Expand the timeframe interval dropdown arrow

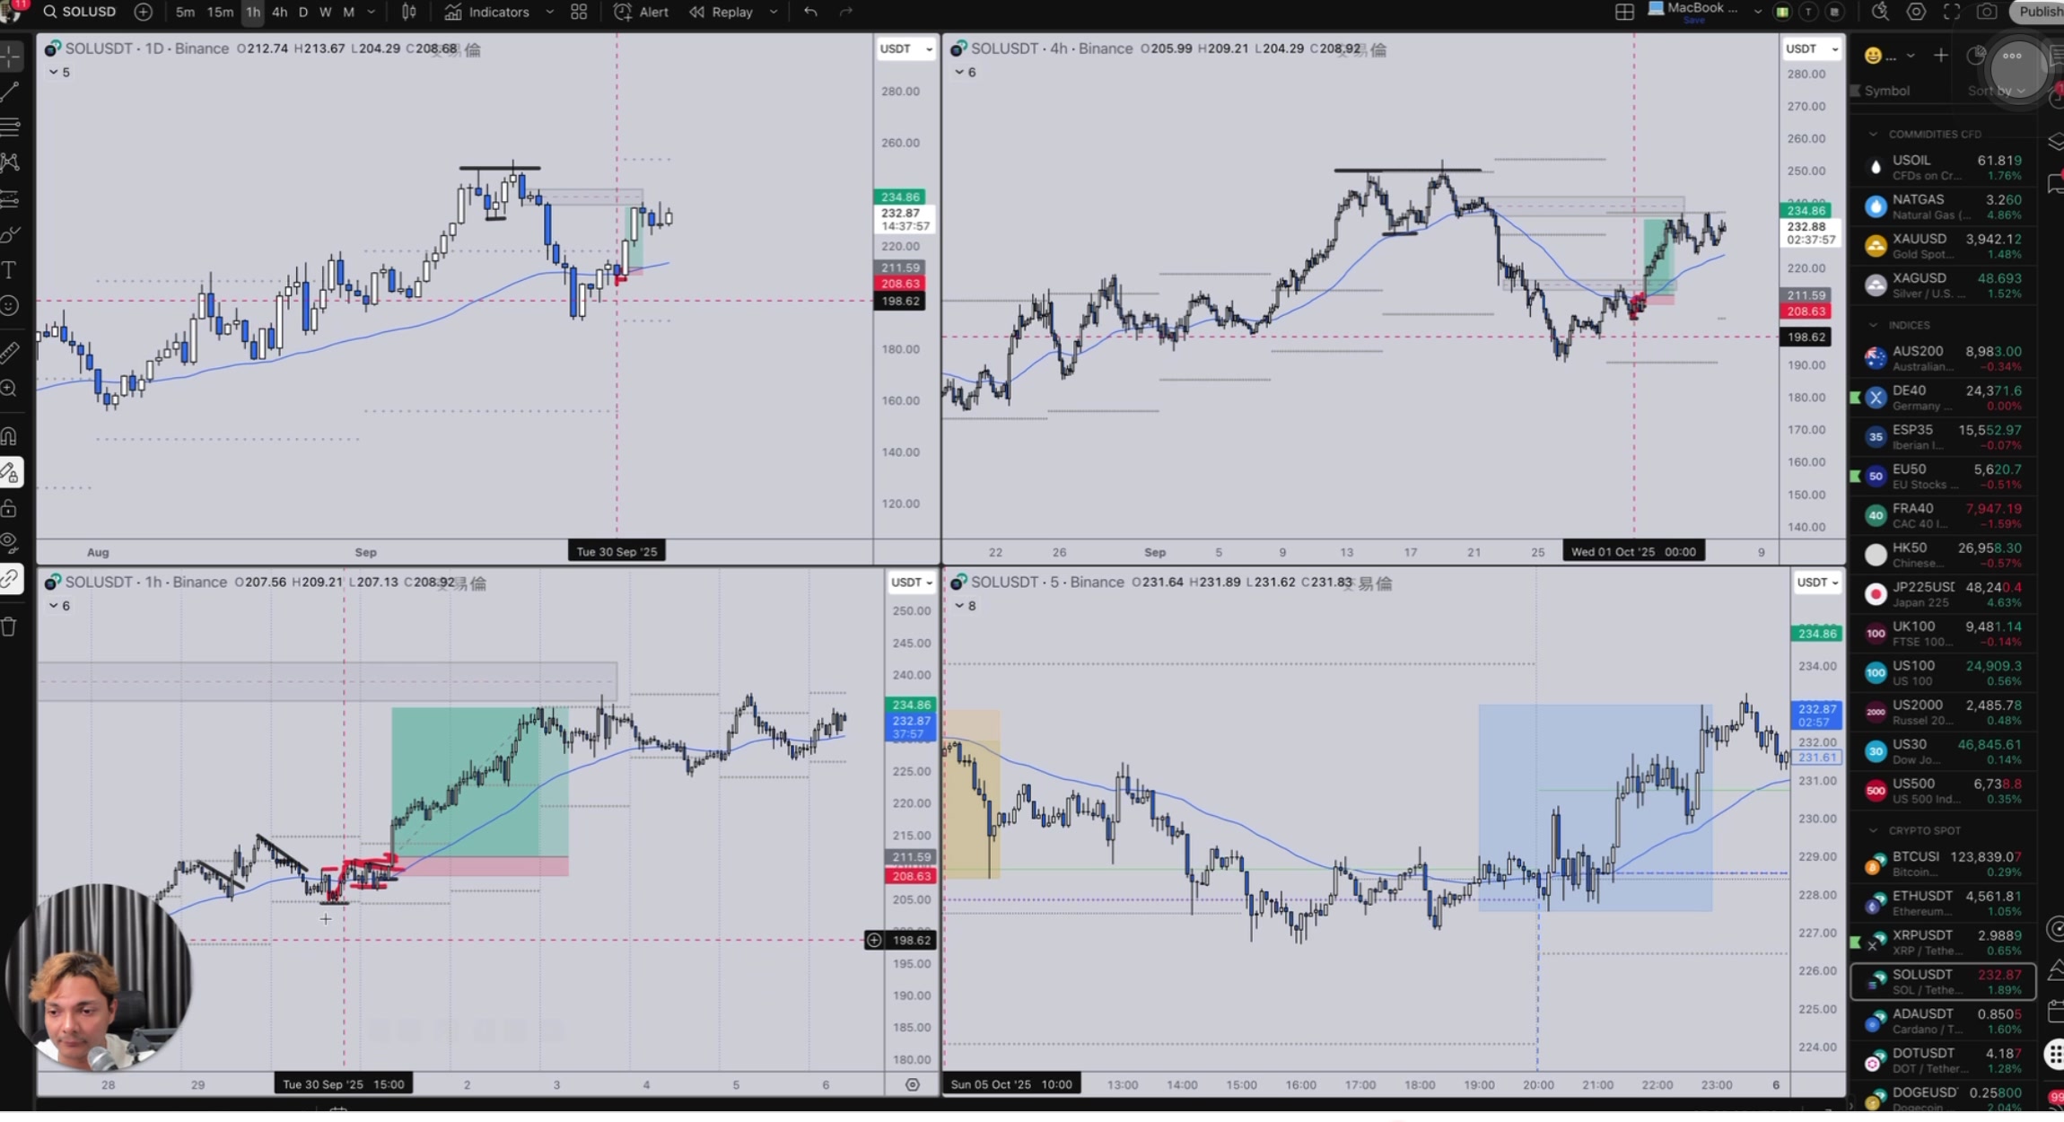[372, 12]
